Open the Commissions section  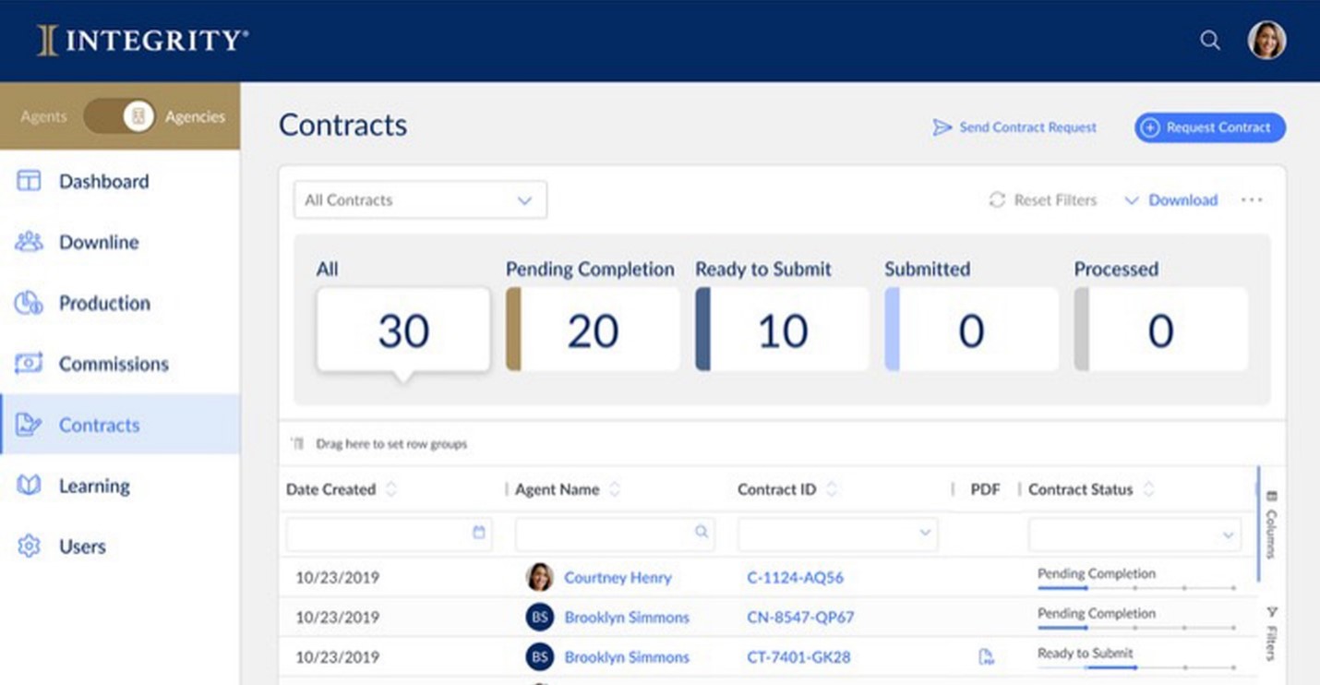point(29,364)
